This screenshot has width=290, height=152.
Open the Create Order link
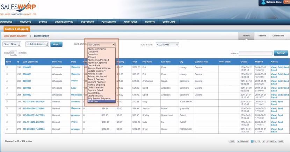tap(41, 36)
